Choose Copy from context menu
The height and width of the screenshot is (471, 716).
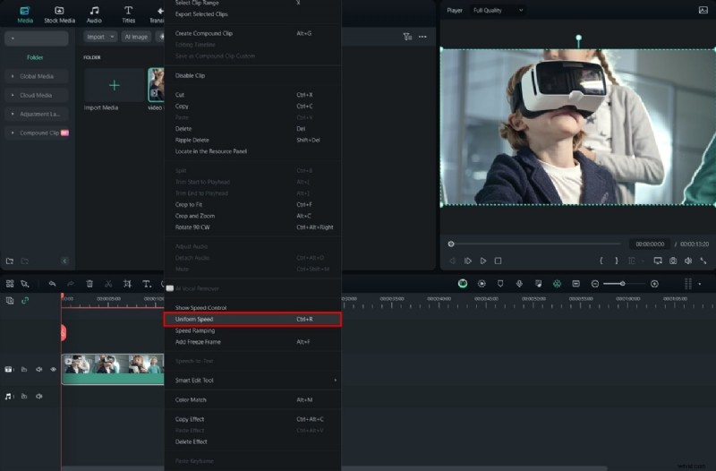click(253, 106)
